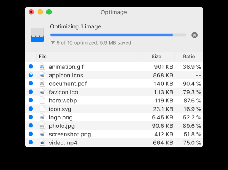
Task: Click the in-progress status indicator for appicon.icns
Action: point(31,75)
